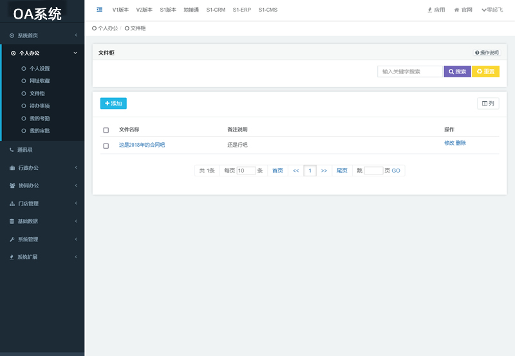Toggle the sidebar collapse icon in top bar
Viewport: 515px width, 356px height.
[x=100, y=10]
